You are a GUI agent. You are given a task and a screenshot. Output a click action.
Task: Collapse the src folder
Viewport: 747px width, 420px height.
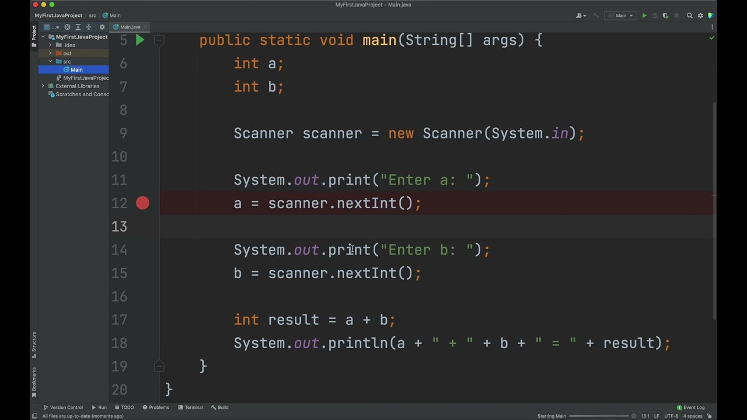click(x=50, y=61)
